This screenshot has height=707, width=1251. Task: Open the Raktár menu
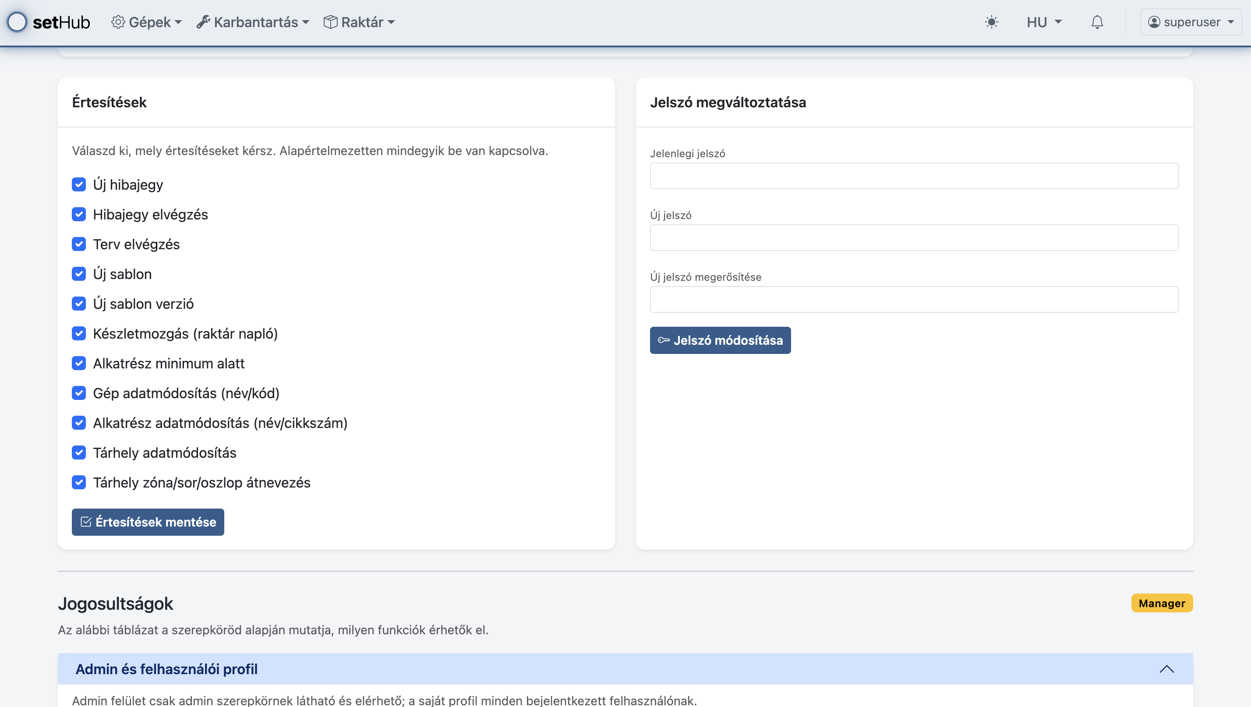(362, 22)
